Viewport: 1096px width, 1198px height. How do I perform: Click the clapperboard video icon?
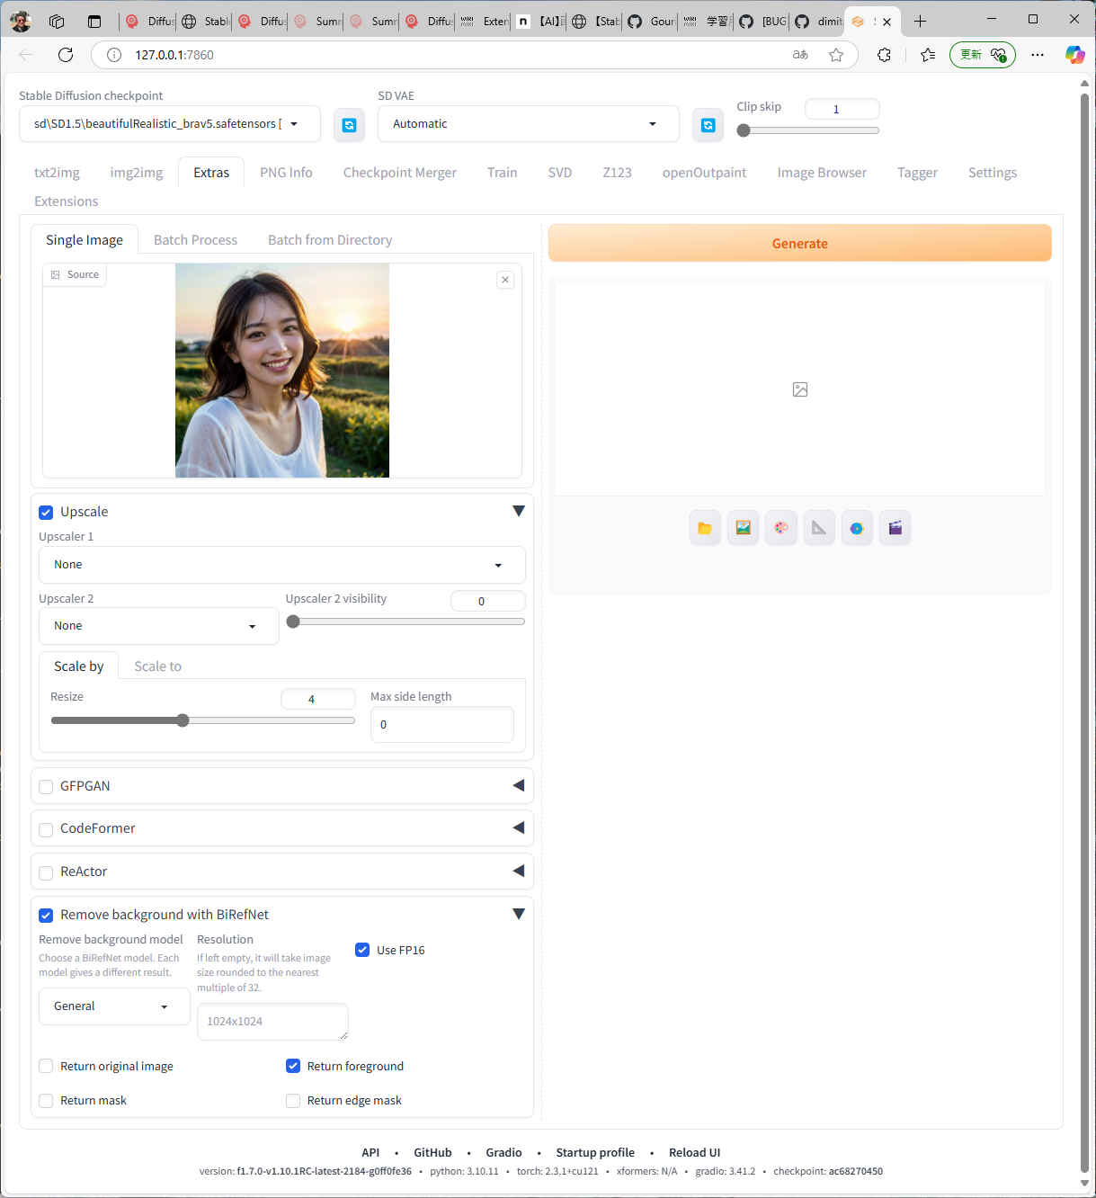[895, 528]
